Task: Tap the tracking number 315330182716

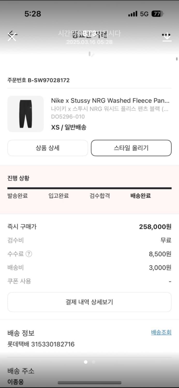Action: (53, 344)
